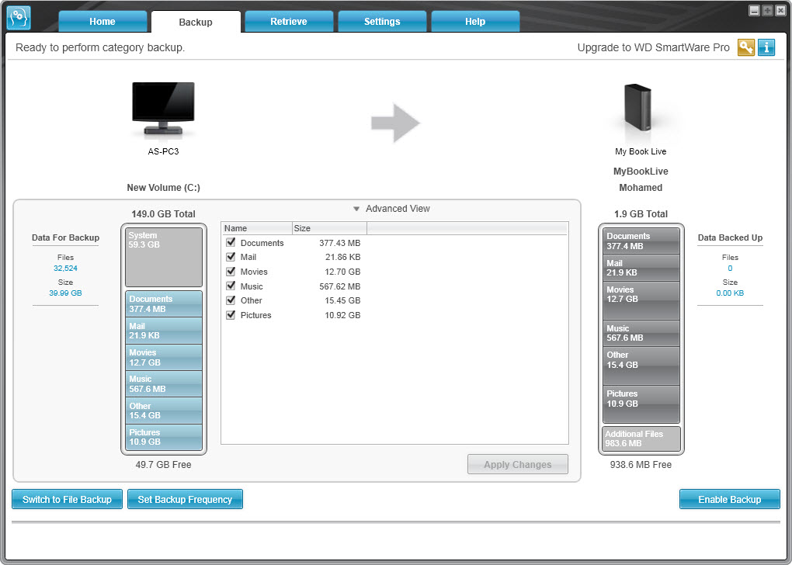Select source Music 567.6 MB blue segment
792x565 pixels.
pyautogui.click(x=164, y=383)
